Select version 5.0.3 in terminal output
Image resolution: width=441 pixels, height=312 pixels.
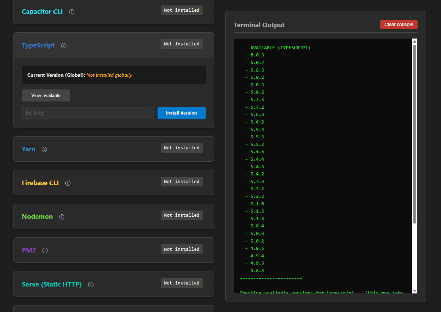pos(257,234)
